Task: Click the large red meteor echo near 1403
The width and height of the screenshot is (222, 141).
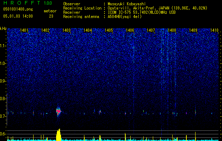Action: coord(59,112)
